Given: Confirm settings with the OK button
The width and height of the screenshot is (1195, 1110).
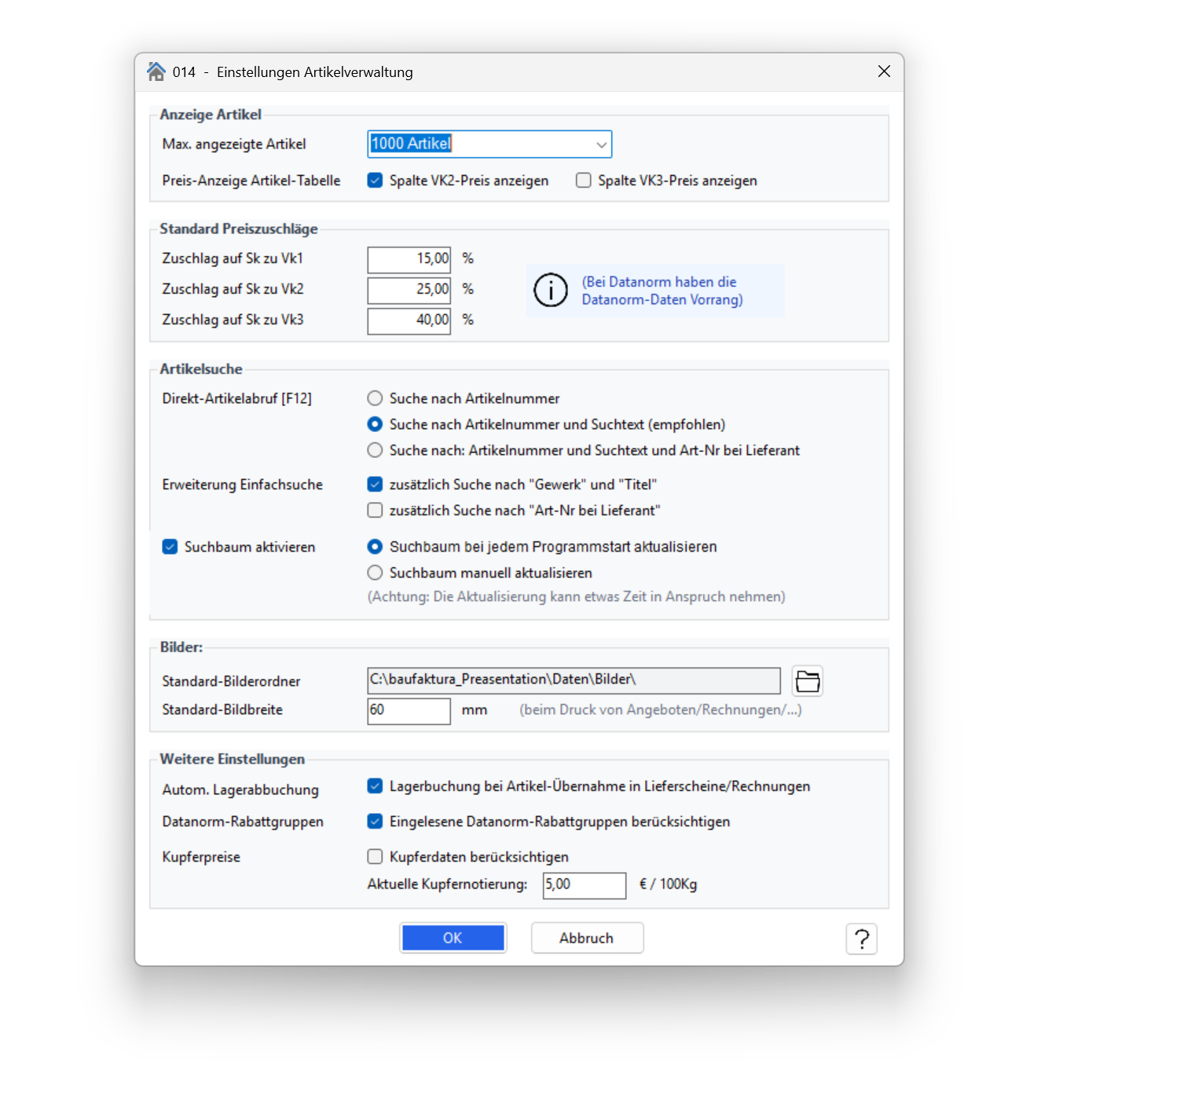Looking at the screenshot, I should coord(453,938).
